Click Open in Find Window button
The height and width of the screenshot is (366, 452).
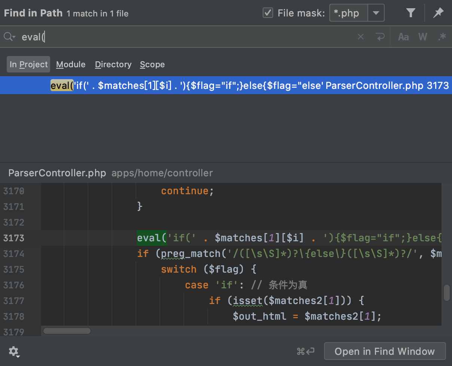click(x=385, y=351)
